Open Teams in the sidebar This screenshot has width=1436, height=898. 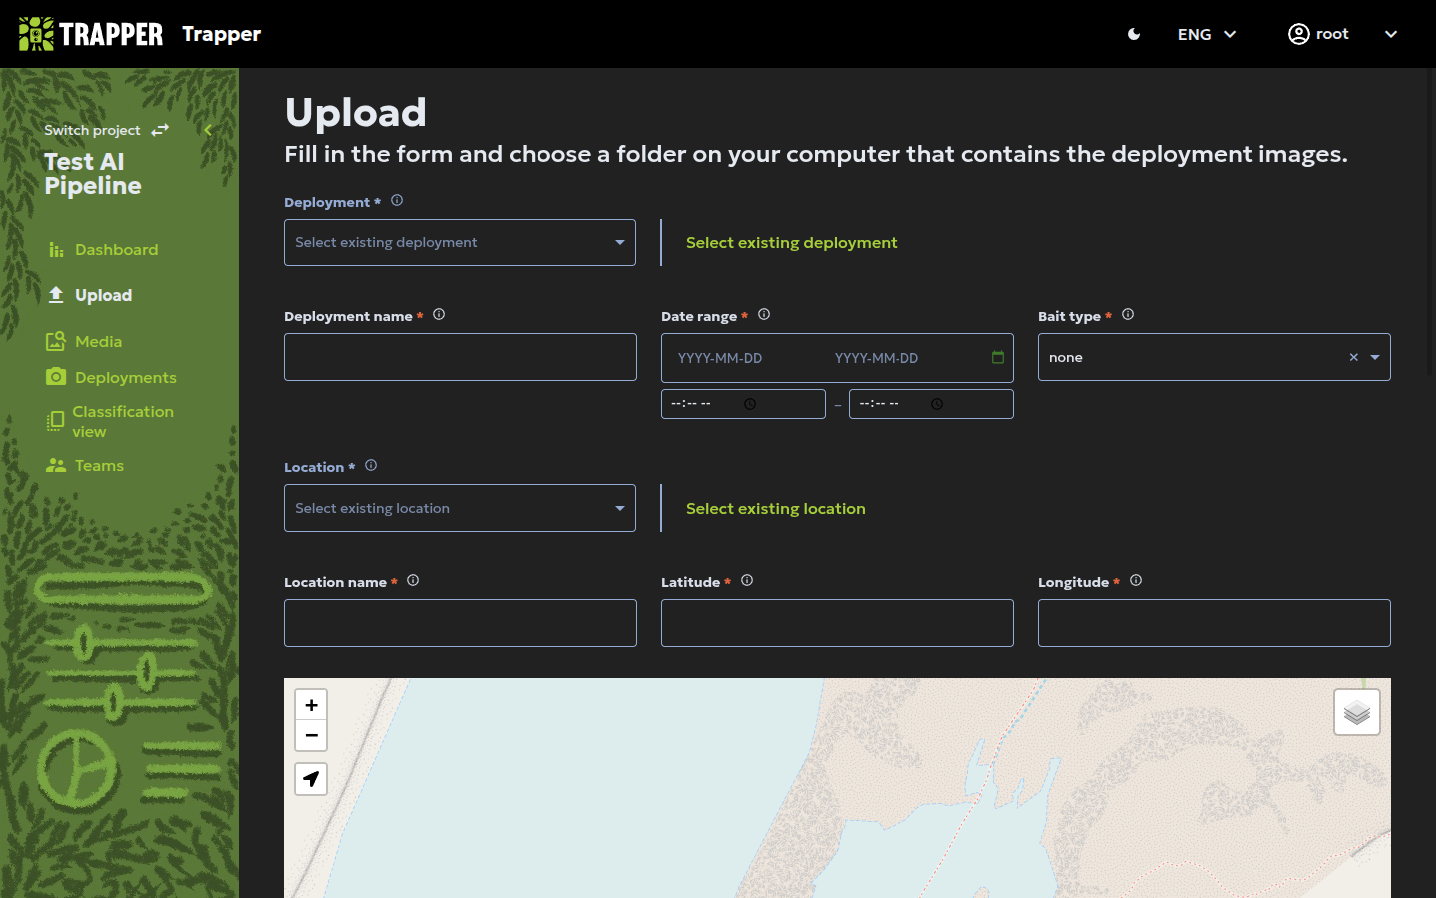tap(85, 465)
